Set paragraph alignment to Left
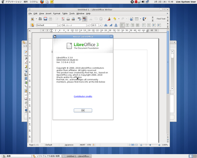Screen dimensions: 197x158 (122, 25)
